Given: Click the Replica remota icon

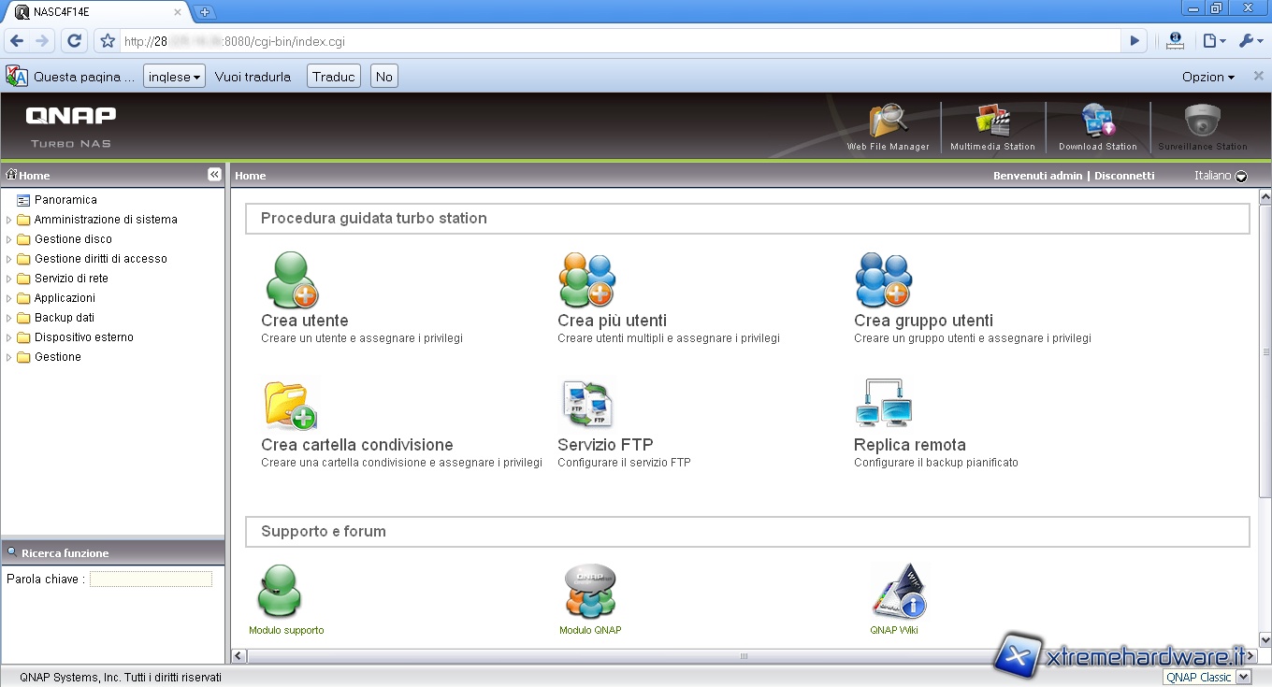Looking at the screenshot, I should (x=883, y=405).
